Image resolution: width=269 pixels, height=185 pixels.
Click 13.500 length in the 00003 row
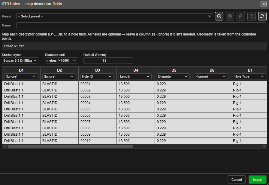point(135,97)
